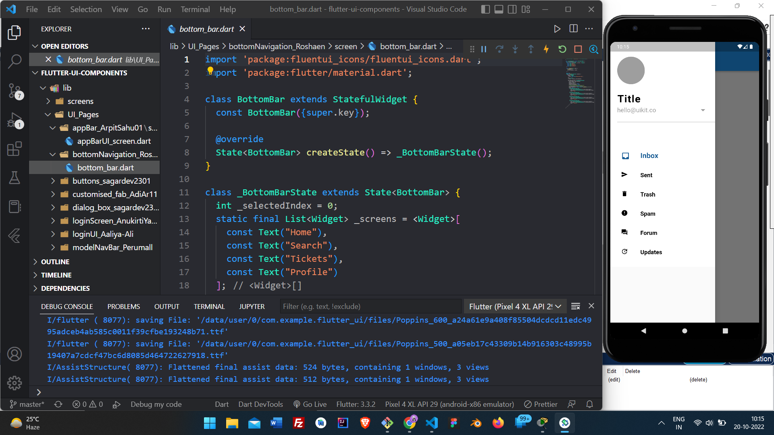The width and height of the screenshot is (774, 435).
Task: Click the Step Into debug icon
Action: pyautogui.click(x=515, y=49)
